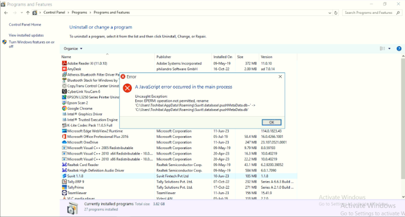Sort list by Installed On column

pyautogui.click(x=223, y=57)
